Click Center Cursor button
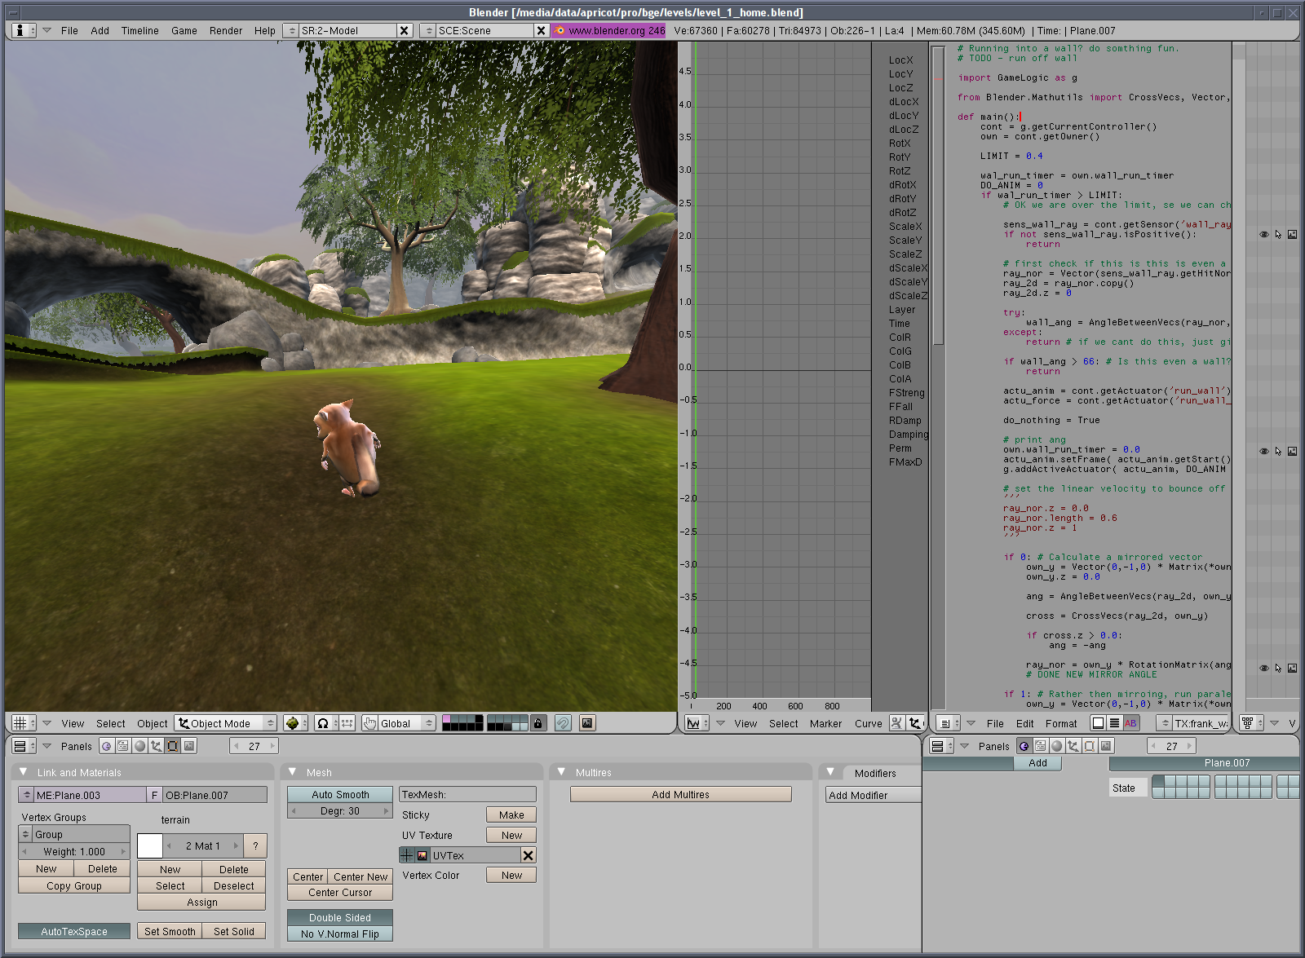 point(340,893)
